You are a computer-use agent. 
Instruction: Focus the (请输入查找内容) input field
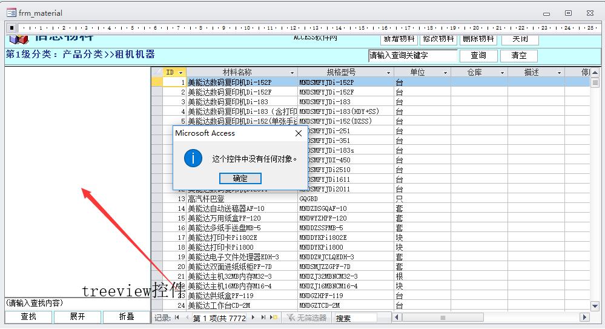tap(77, 303)
